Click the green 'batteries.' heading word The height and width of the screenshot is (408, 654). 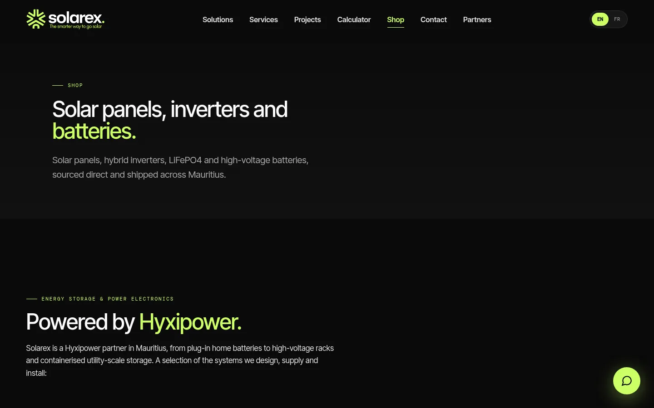point(94,131)
